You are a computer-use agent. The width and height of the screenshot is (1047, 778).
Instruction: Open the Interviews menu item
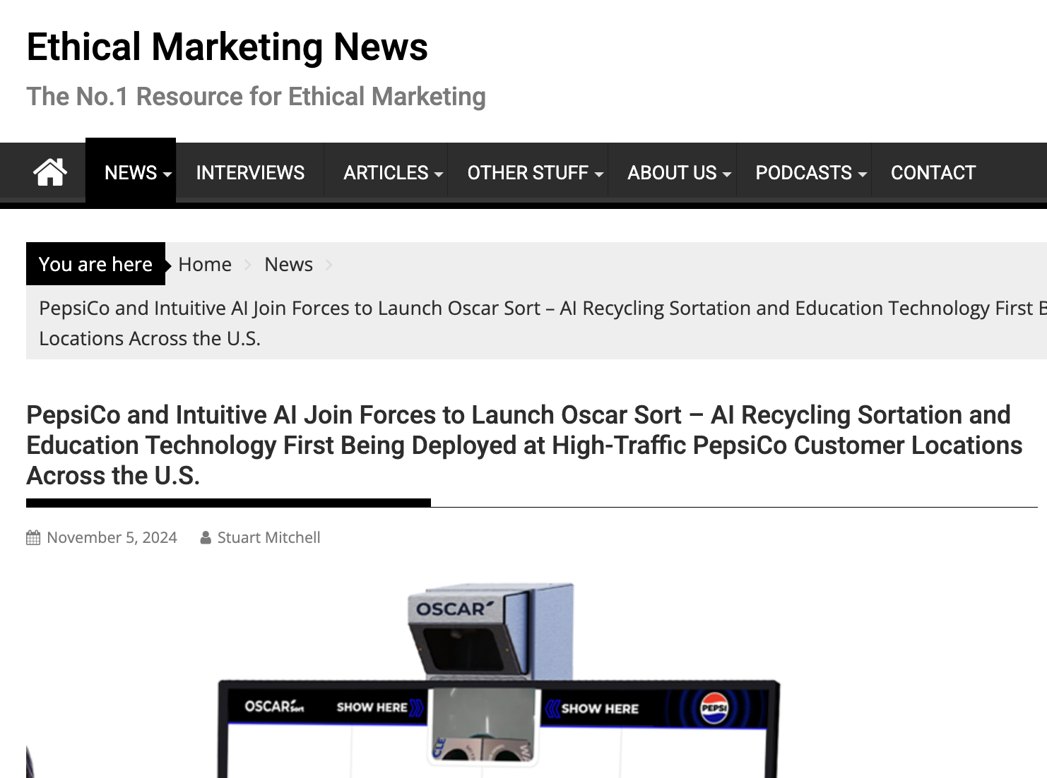[x=250, y=172]
